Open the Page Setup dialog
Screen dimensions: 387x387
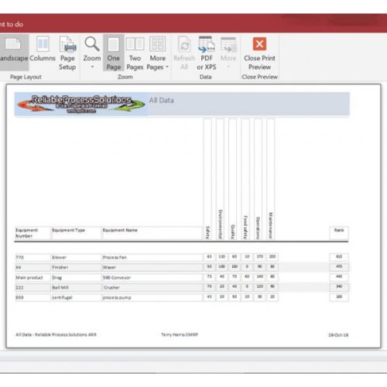[x=67, y=53]
